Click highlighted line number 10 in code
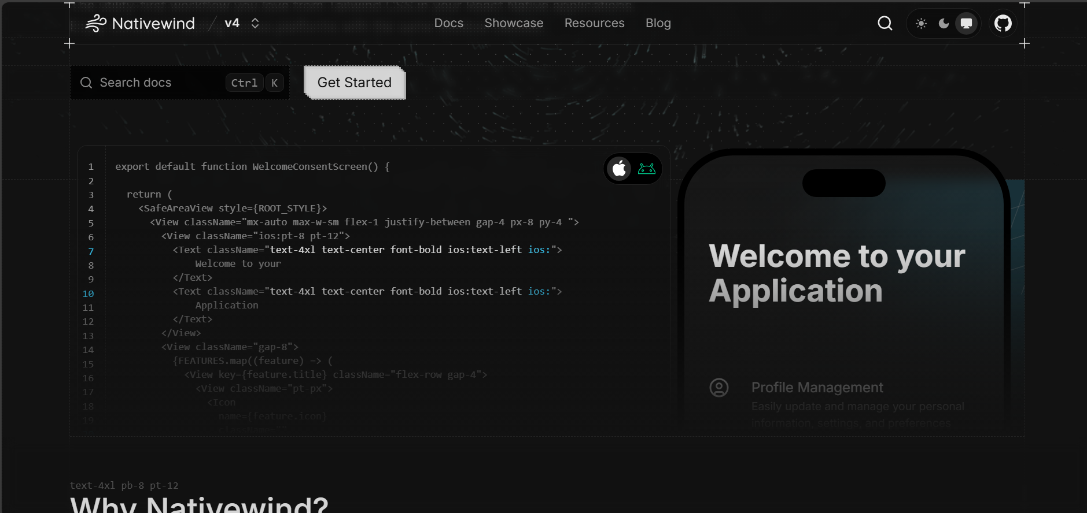 pos(88,293)
